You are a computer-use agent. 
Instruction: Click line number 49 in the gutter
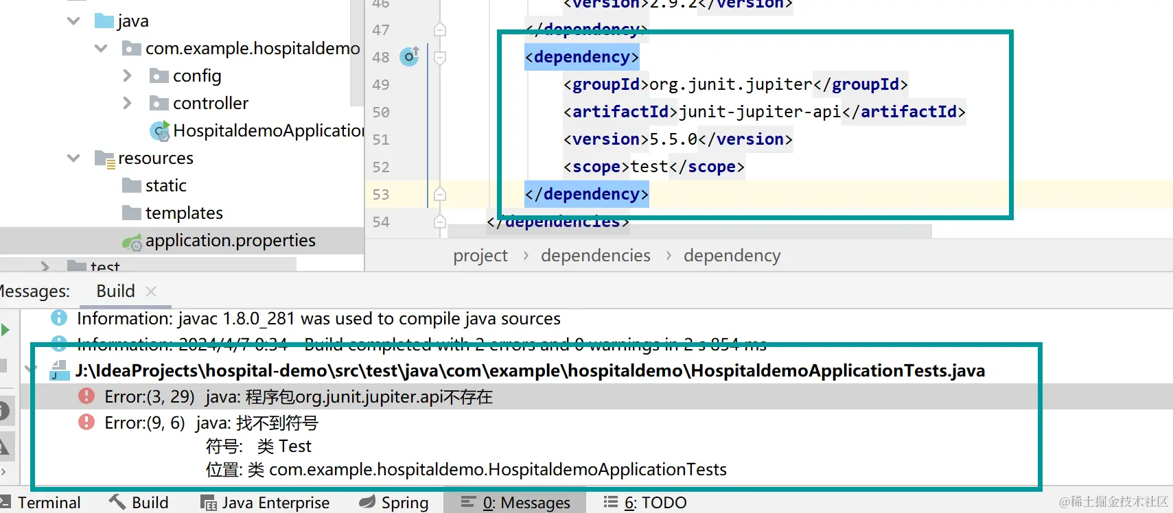[x=381, y=84]
